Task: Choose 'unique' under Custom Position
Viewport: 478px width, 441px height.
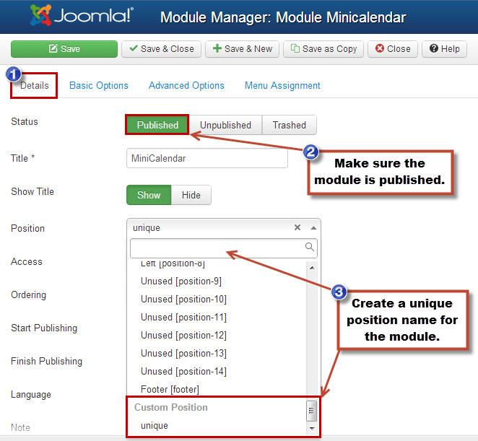Action: (x=155, y=425)
